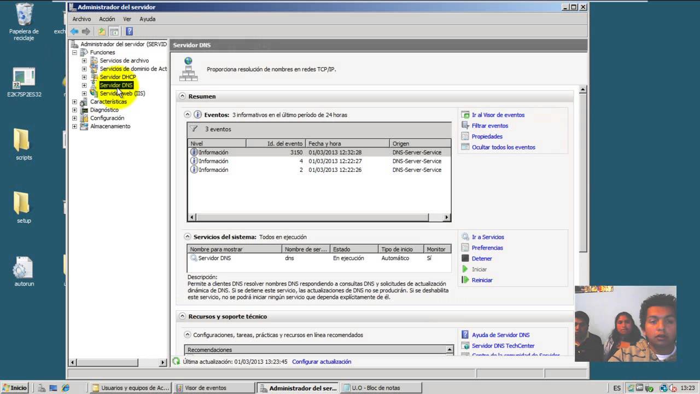Viewport: 700px width, 394px height.
Task: Select event row with Id 4
Action: pyautogui.click(x=319, y=161)
